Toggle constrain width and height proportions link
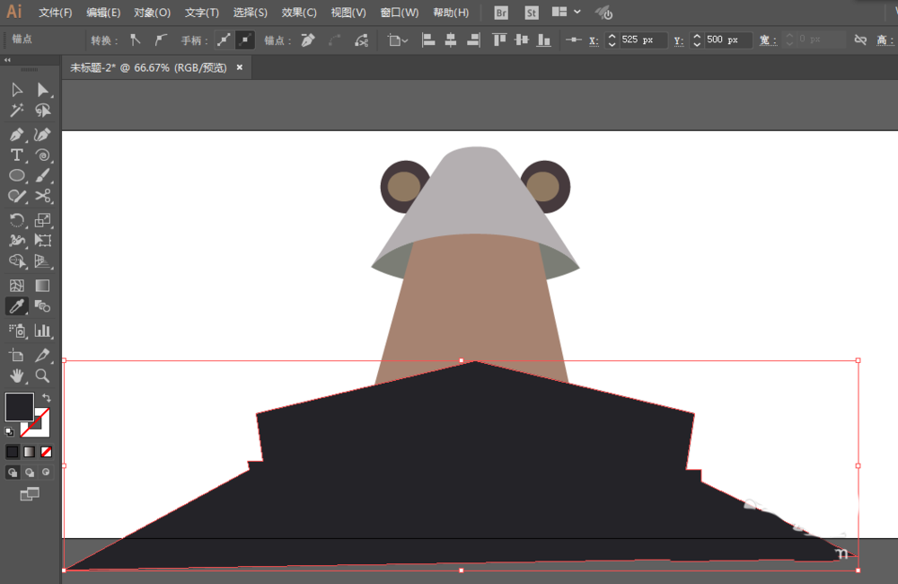The width and height of the screenshot is (898, 584). click(x=860, y=40)
